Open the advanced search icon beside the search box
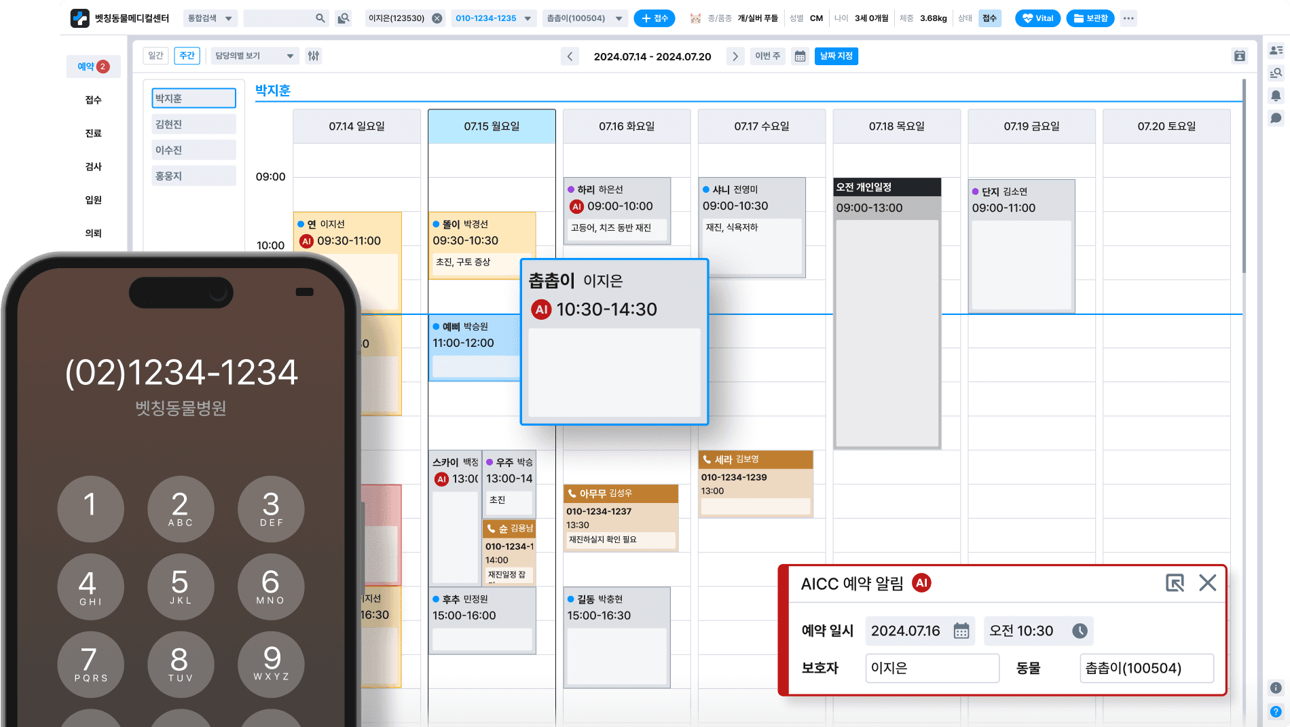 tap(344, 18)
